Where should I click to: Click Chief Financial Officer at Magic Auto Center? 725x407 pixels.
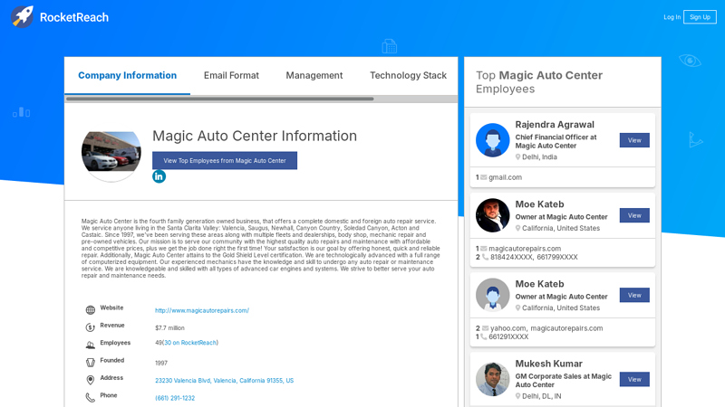(x=556, y=141)
